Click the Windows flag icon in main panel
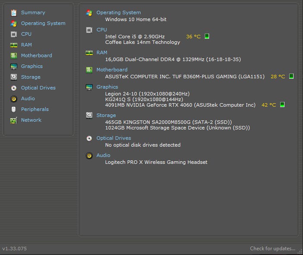Image resolution: width=303 pixels, height=255 pixels. [x=89, y=13]
